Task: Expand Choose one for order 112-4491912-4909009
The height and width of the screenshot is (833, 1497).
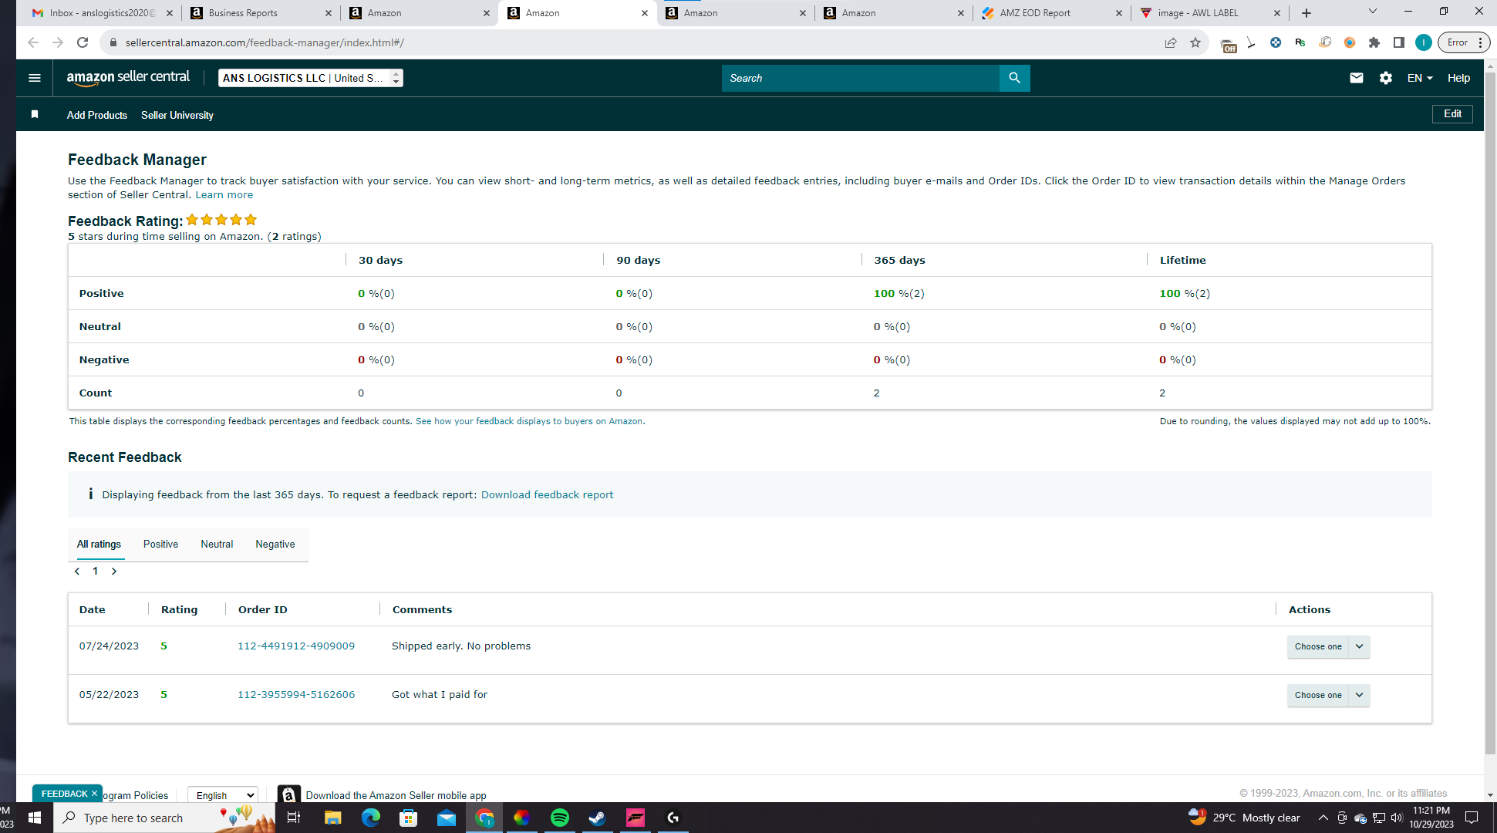Action: tap(1328, 646)
